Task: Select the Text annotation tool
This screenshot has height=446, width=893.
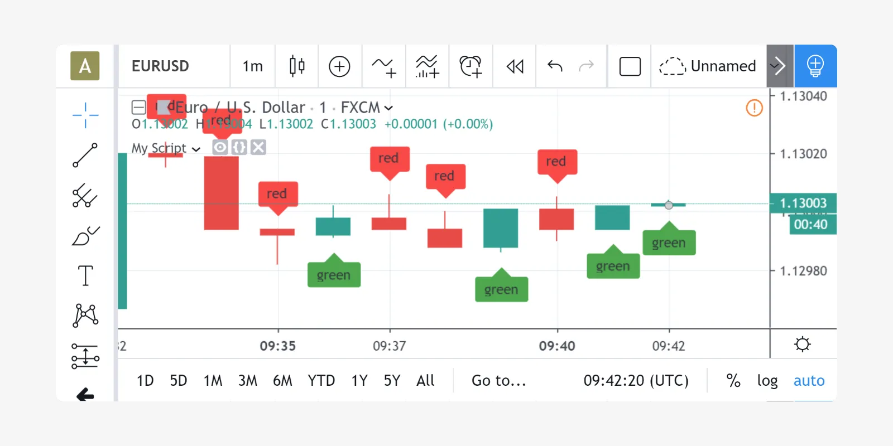Action: click(x=85, y=276)
